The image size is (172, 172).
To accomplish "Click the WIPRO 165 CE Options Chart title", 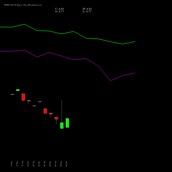I will [x=23, y=5].
